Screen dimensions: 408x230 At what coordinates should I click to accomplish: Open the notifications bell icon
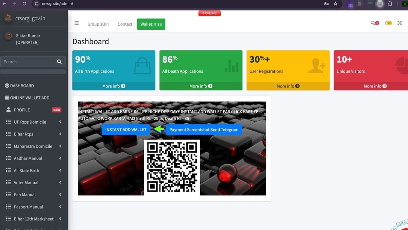click(x=387, y=23)
